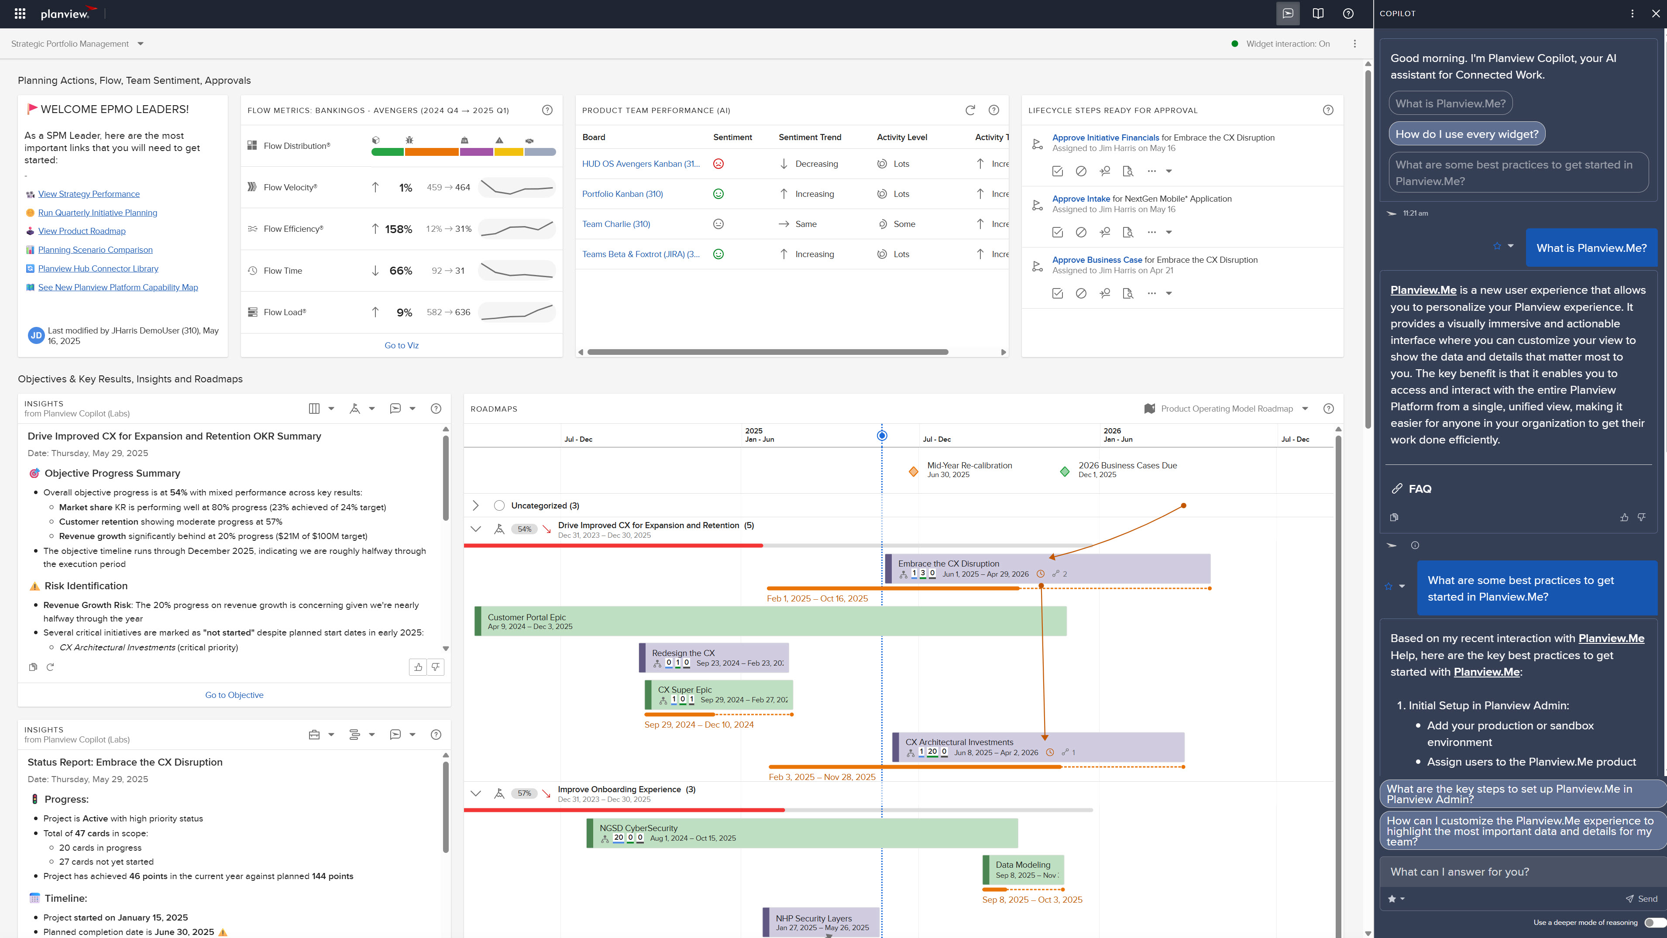Open HUD OS Avengers Kanban board link

(x=641, y=164)
